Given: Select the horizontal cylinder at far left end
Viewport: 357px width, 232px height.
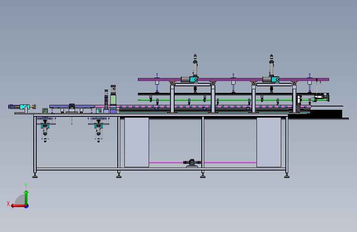Looking at the screenshot, I should tap(22, 107).
